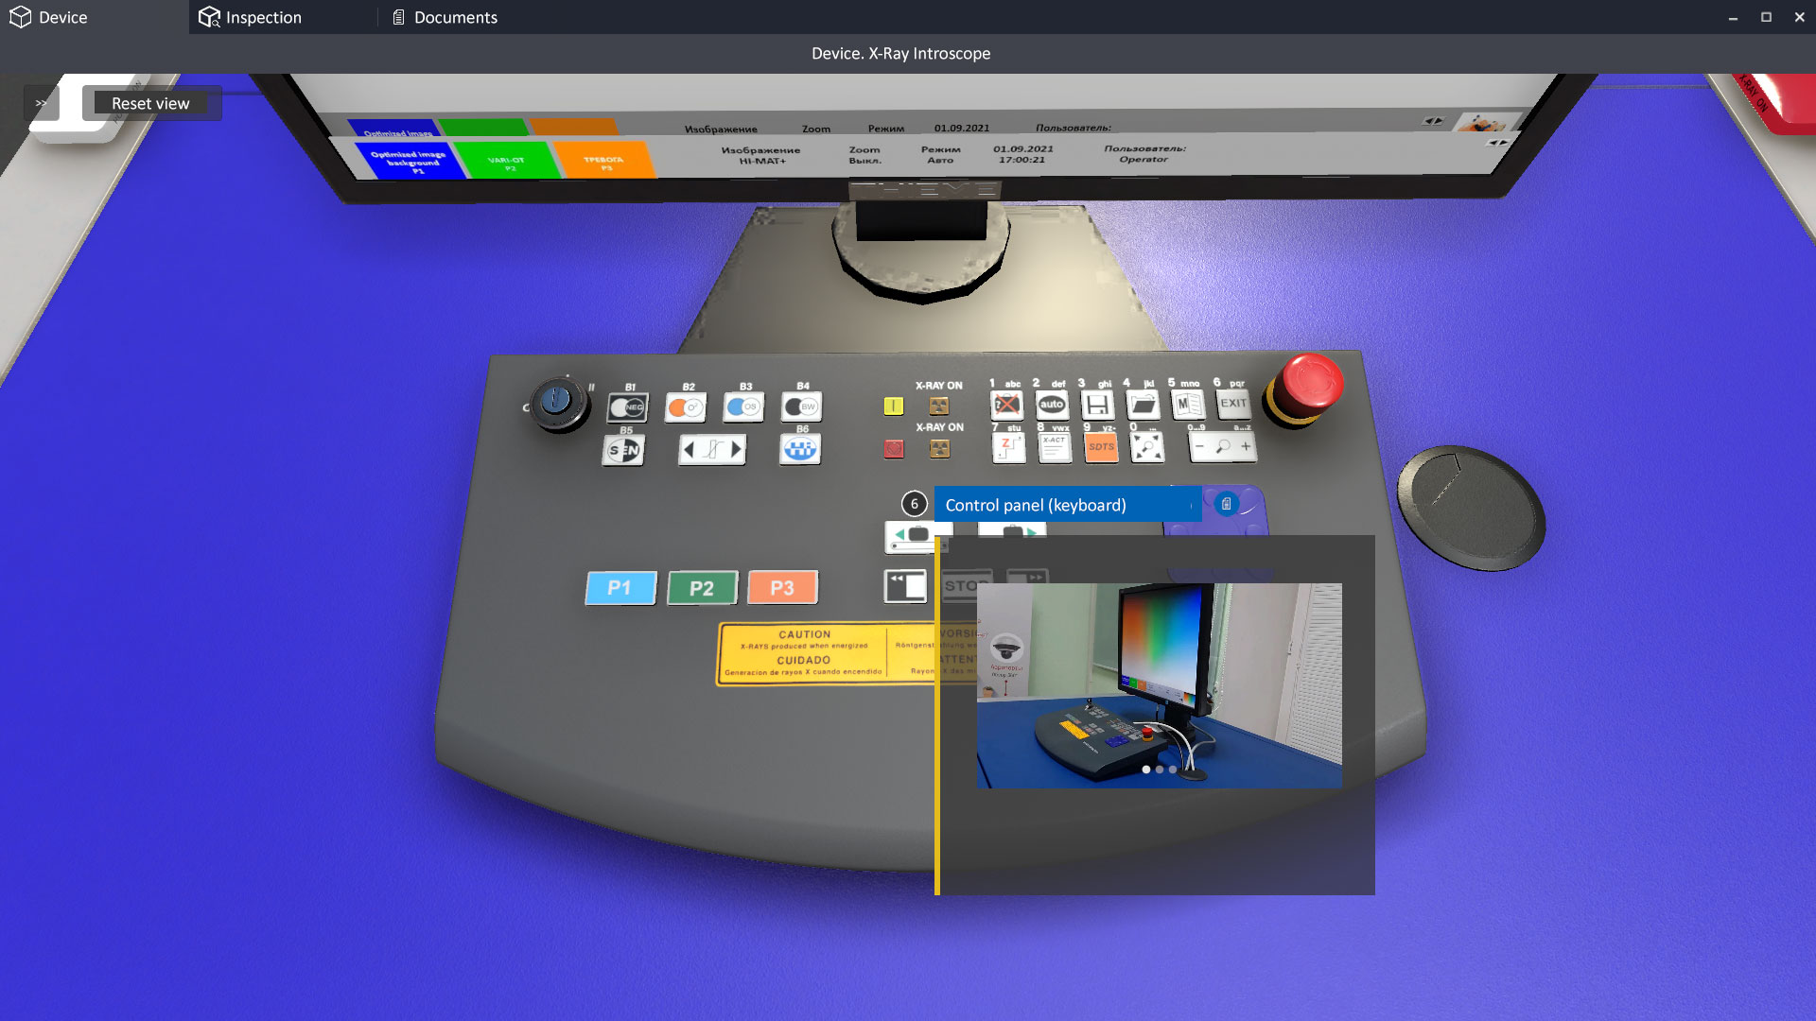Click the green VARI-OT P2 tile on the monitor
This screenshot has width=1816, height=1021.
(x=506, y=160)
